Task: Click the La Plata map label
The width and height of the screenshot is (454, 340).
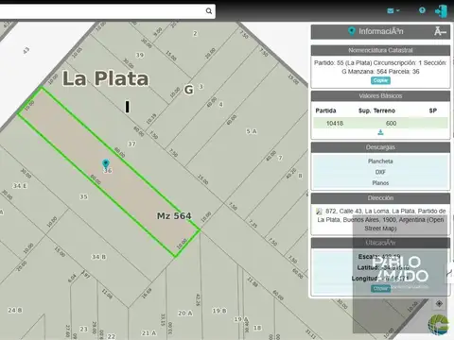Action: (x=106, y=78)
